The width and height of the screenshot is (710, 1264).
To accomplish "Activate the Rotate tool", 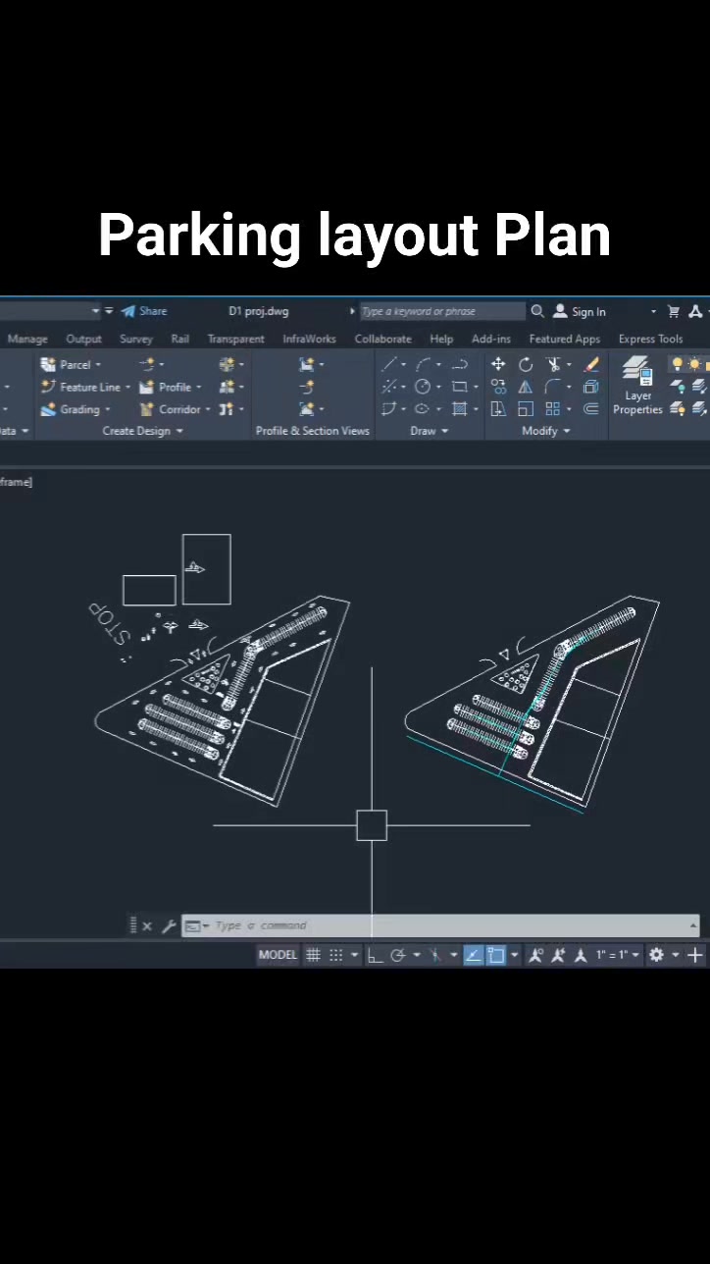I will coord(526,364).
